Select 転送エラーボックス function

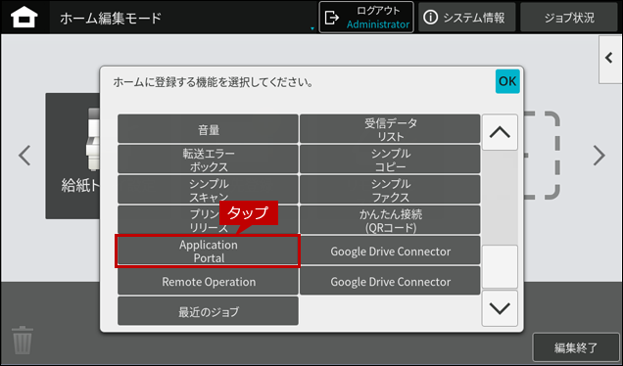tap(208, 160)
